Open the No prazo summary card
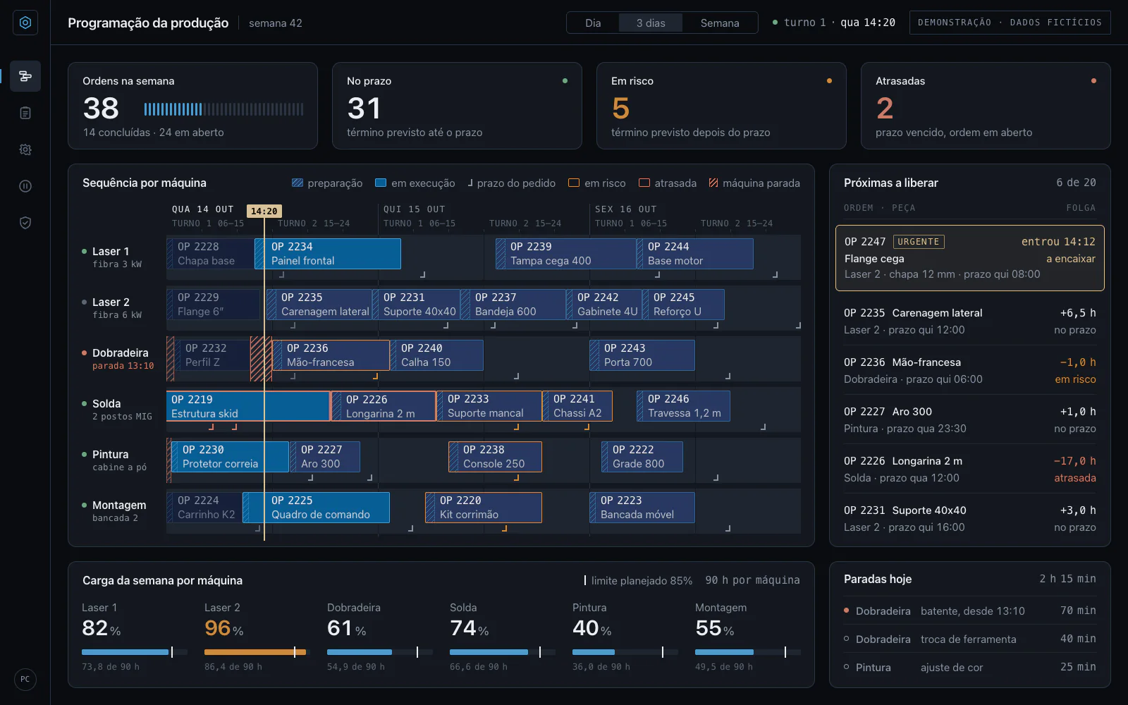 (x=457, y=106)
